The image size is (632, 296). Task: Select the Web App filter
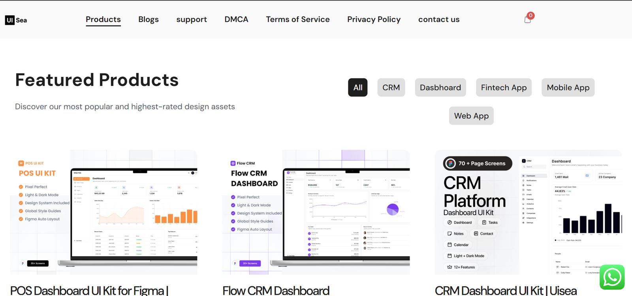tap(471, 116)
